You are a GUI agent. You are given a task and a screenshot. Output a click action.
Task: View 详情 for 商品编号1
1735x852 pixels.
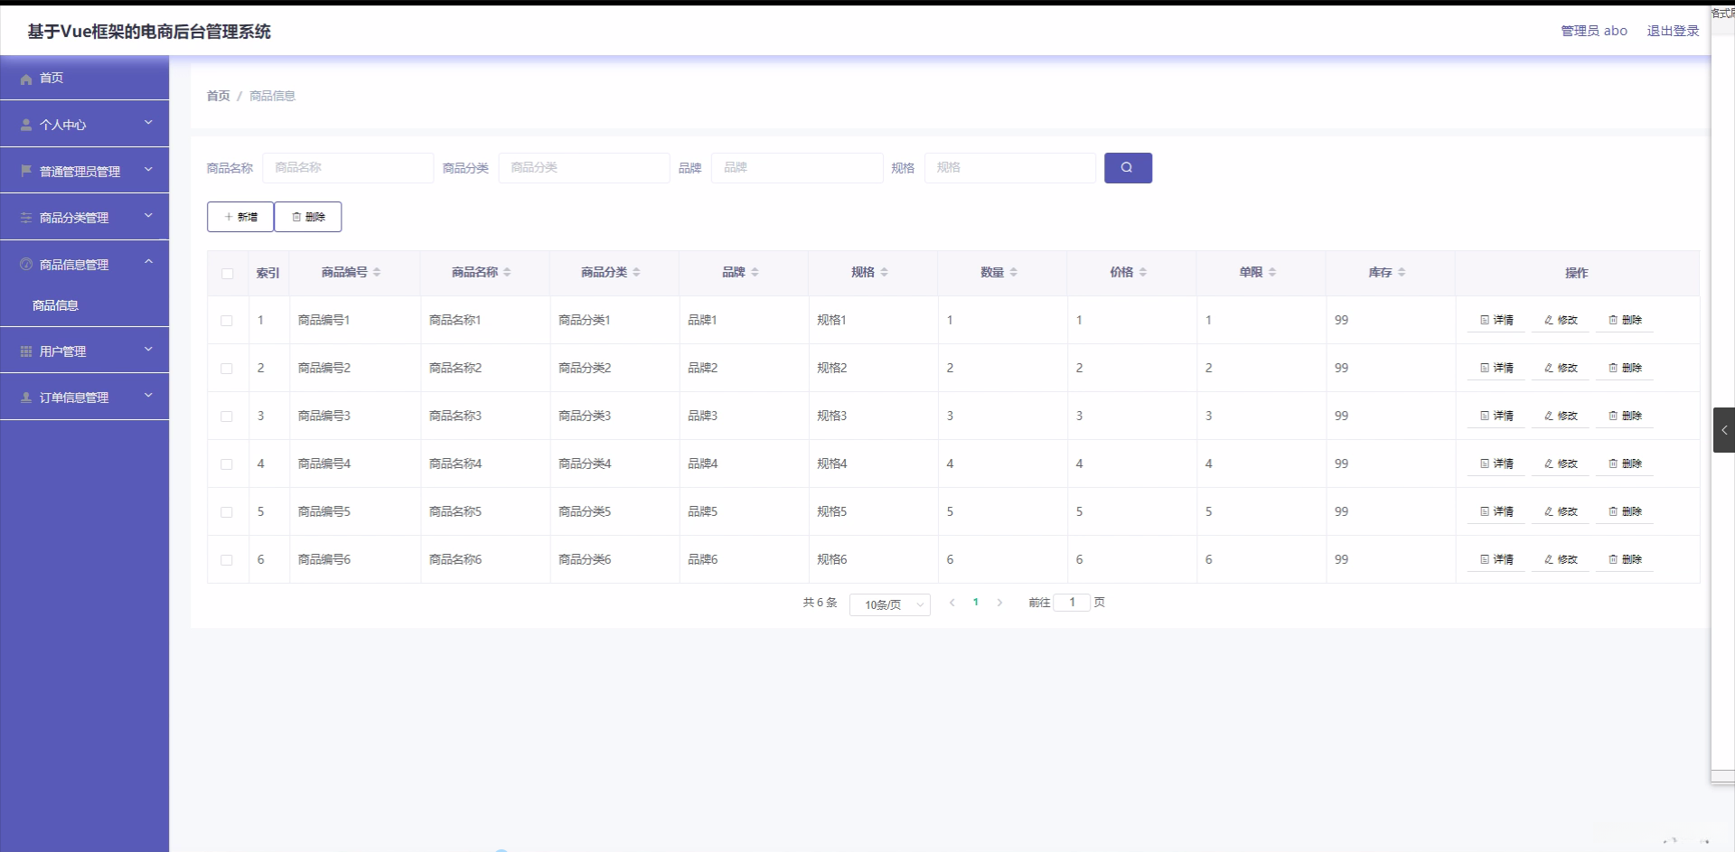tap(1496, 320)
